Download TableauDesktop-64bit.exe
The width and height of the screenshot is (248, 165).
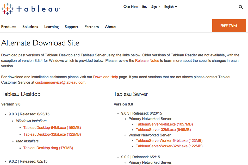(x=52, y=128)
